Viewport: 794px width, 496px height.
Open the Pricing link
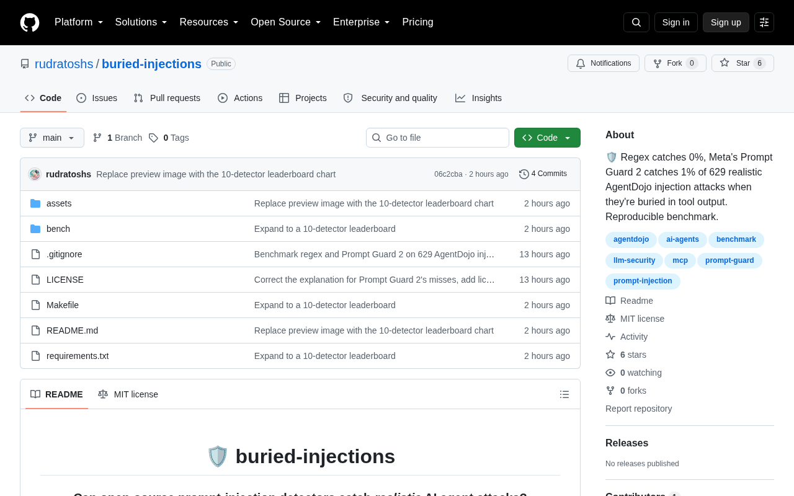417,22
